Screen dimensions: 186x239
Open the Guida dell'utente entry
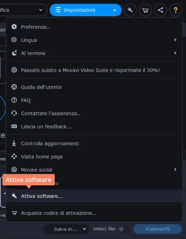pos(94,87)
